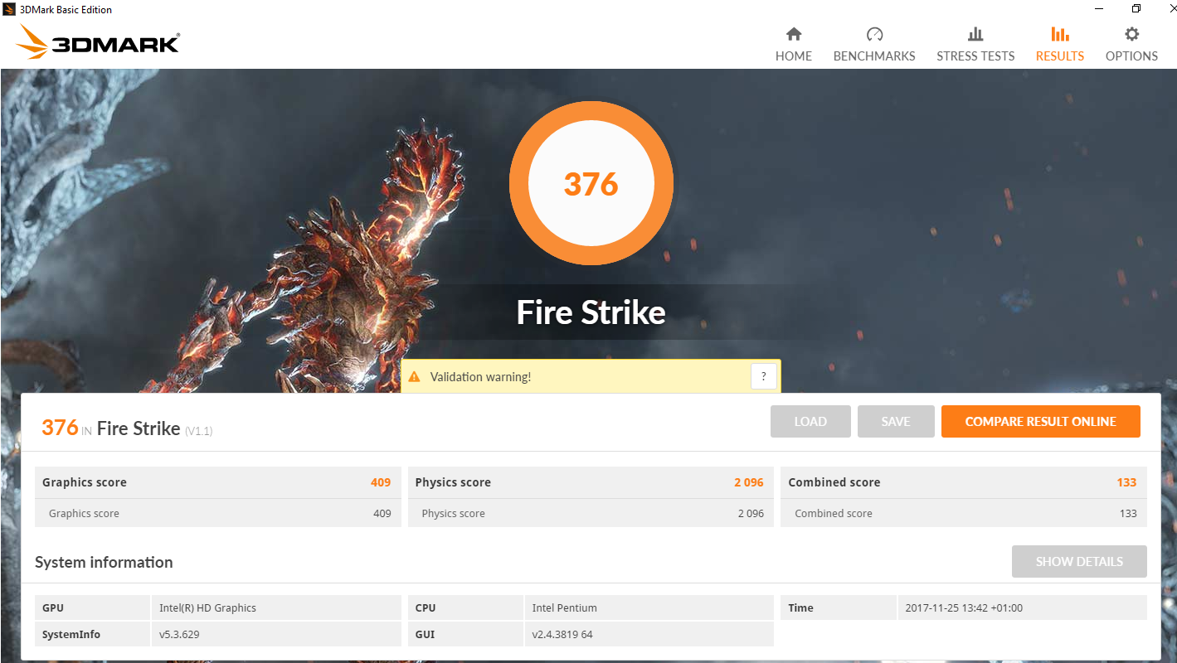Click the GPU label cell
1177x663 pixels.
click(x=93, y=607)
